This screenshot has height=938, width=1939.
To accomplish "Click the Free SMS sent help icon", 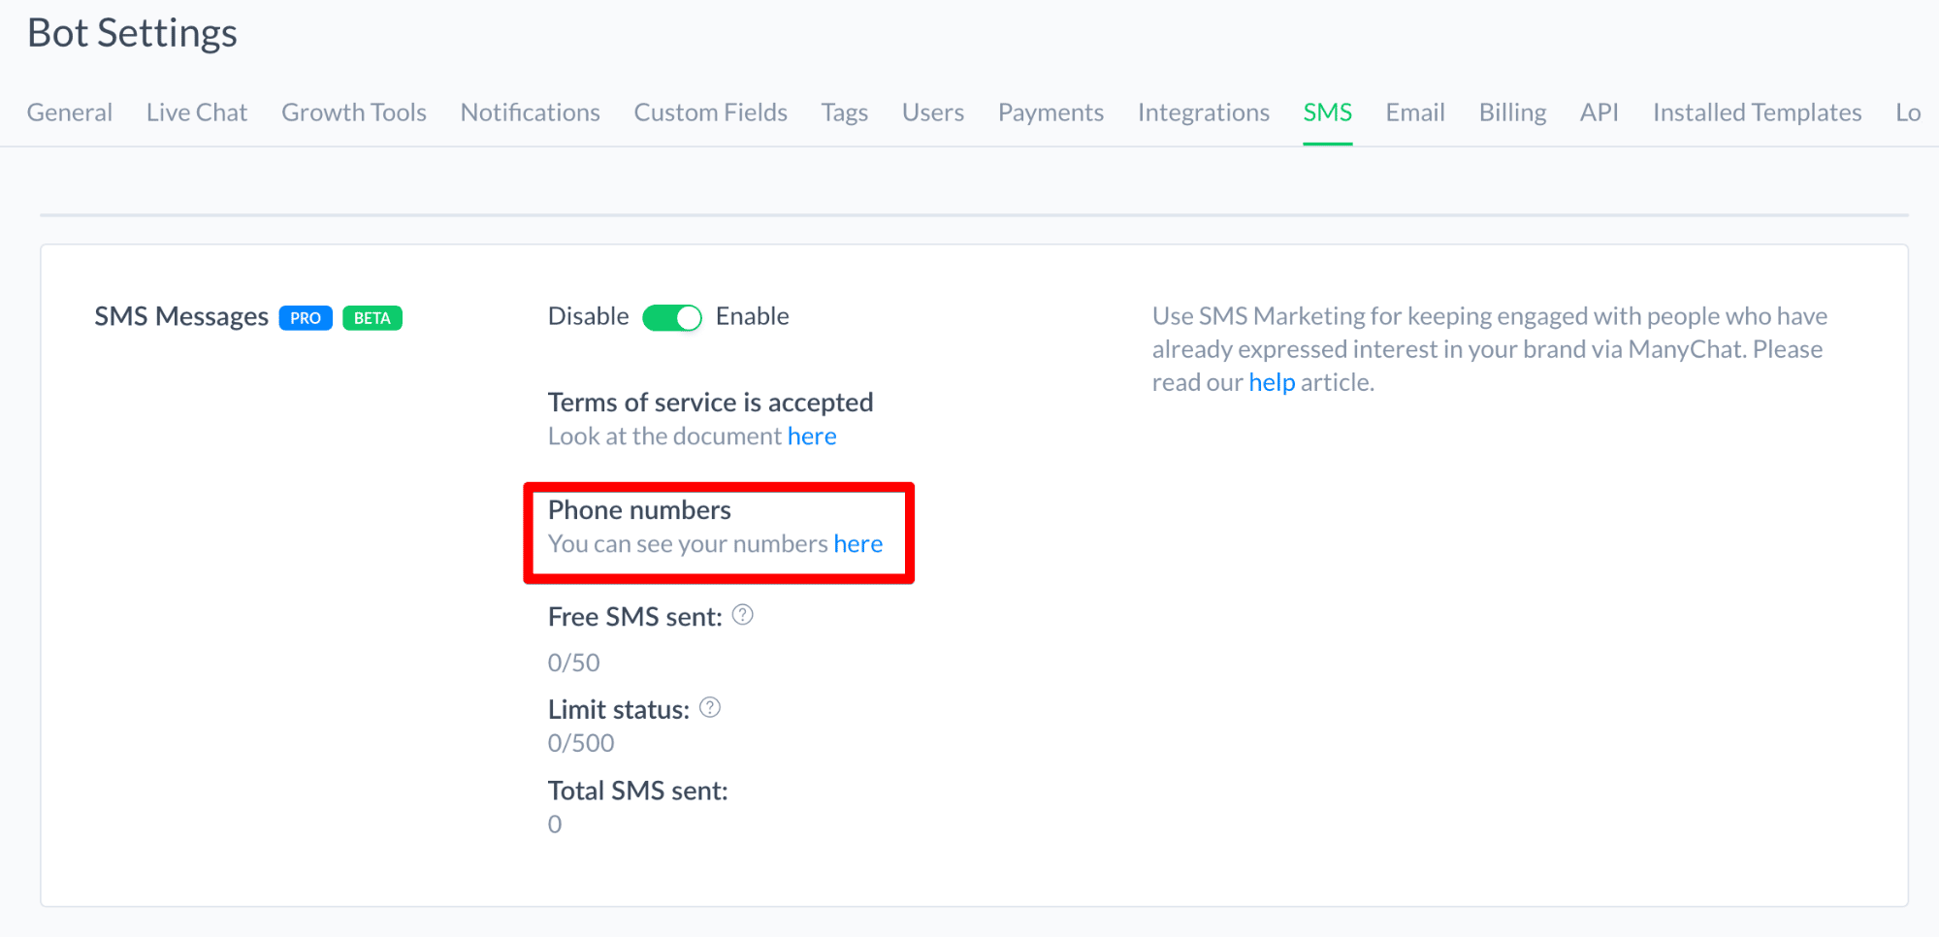I will coord(743,615).
